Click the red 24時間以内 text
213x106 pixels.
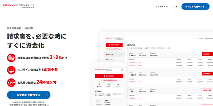tap(46, 82)
